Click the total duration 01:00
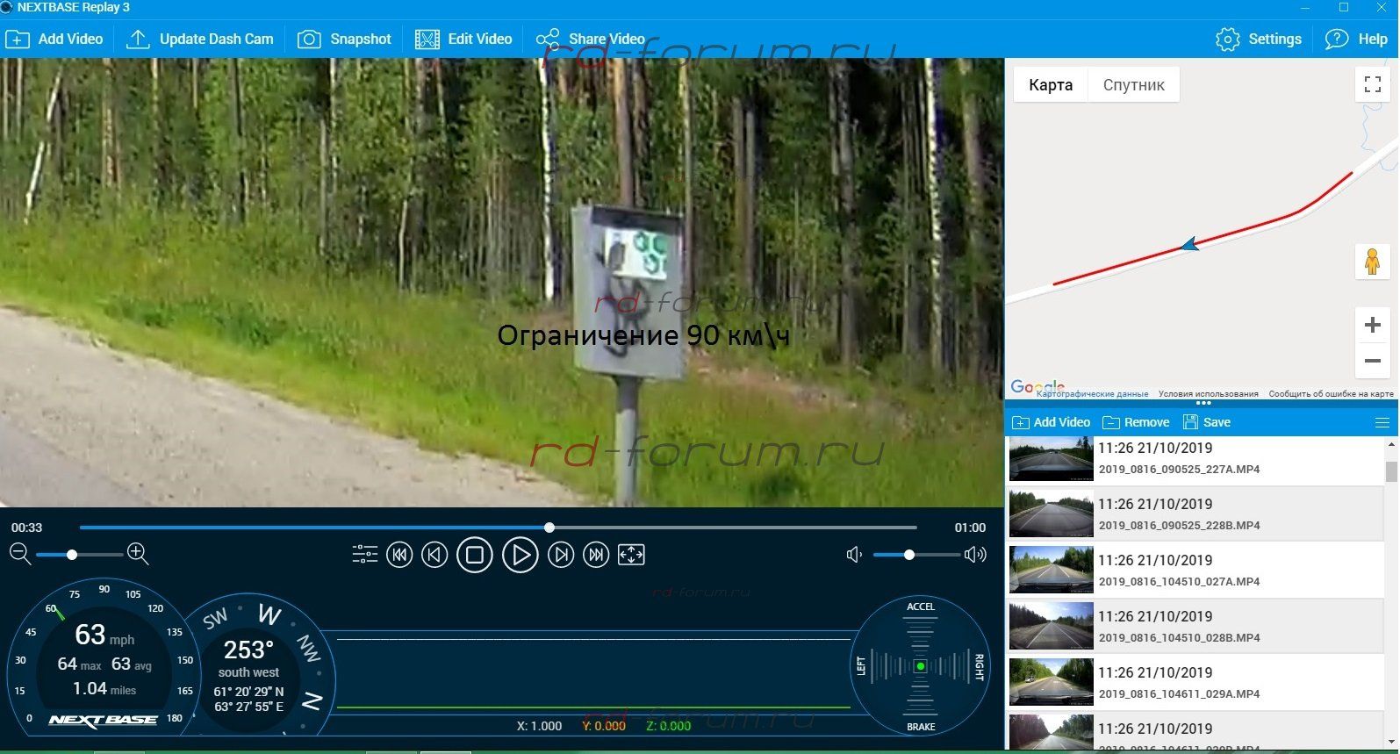This screenshot has width=1400, height=754. (x=970, y=528)
